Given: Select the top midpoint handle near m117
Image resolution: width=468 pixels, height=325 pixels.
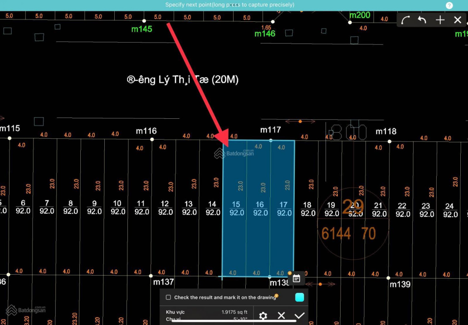Looking at the screenshot, I should [x=271, y=141].
